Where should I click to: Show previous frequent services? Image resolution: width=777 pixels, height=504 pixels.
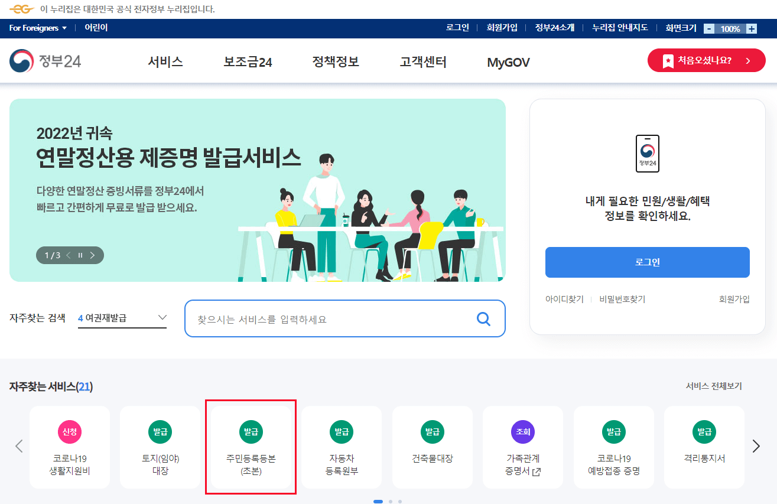19,446
